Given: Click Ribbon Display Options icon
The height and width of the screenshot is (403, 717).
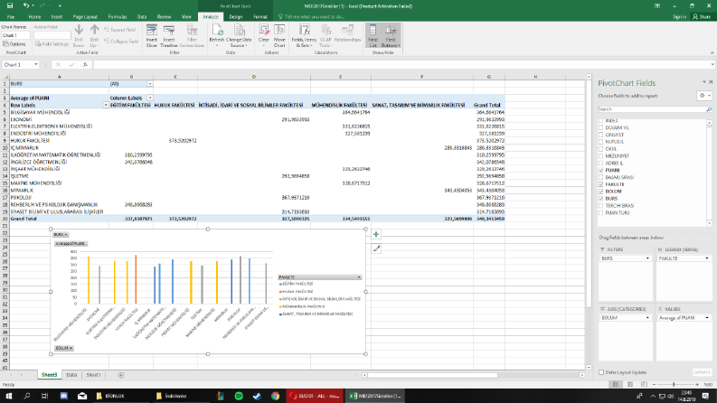Looking at the screenshot, I should (x=657, y=6).
